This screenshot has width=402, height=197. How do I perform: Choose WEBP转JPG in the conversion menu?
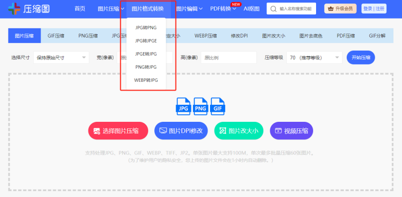[x=146, y=80]
